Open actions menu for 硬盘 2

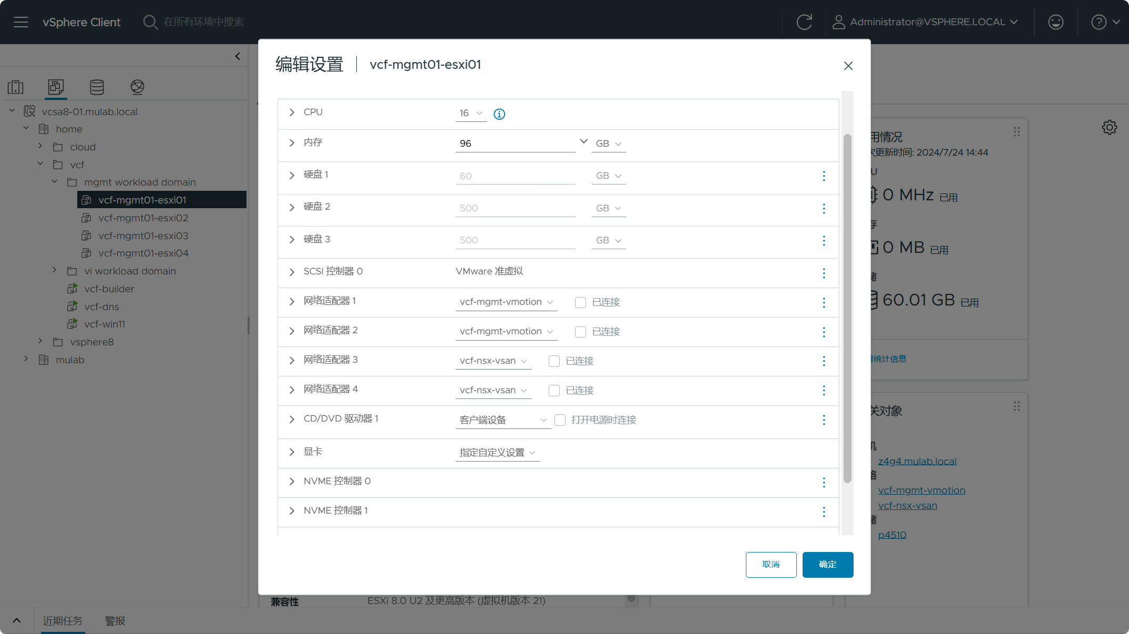point(824,209)
